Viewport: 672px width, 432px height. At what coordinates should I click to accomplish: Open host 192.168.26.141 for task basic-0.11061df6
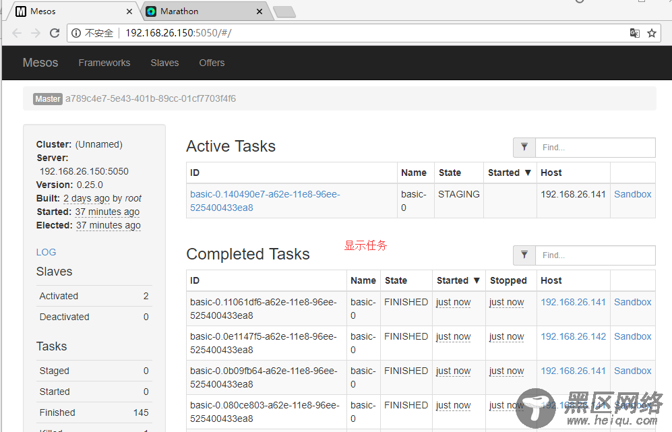[573, 302]
